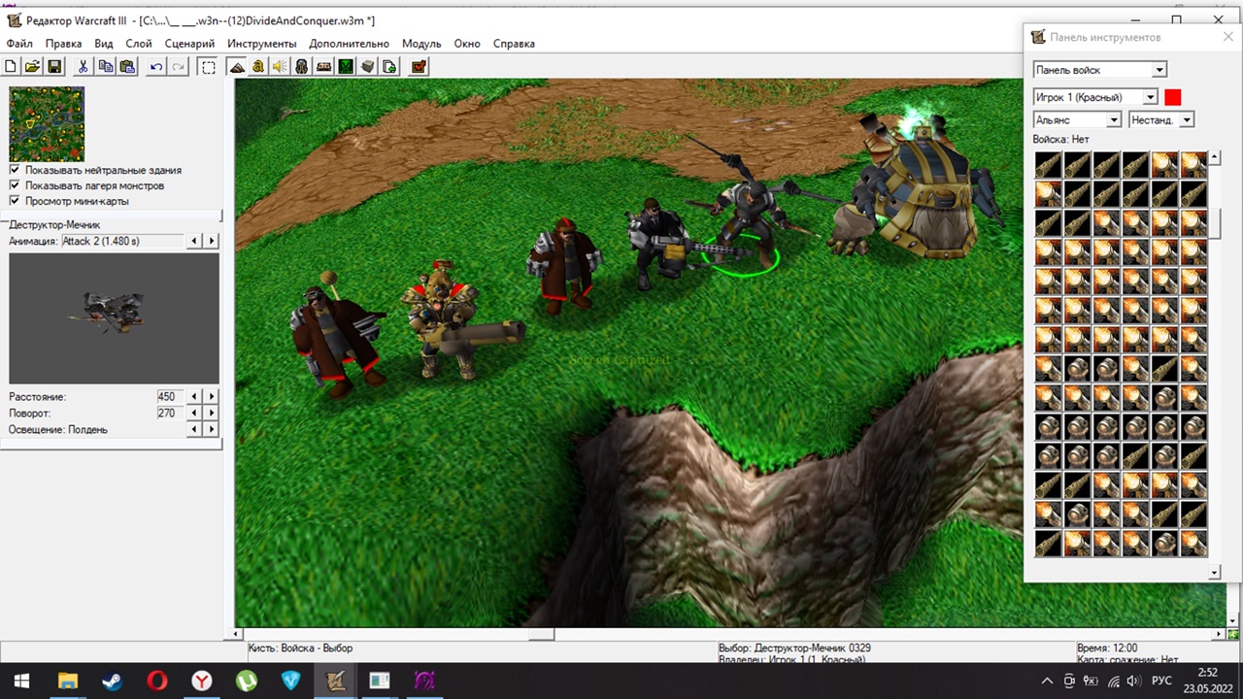This screenshot has width=1243, height=699.
Task: Activate the dashed-rectangle selection tool
Action: 208,66
